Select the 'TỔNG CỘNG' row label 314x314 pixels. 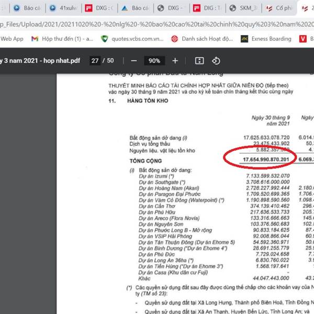[146, 161]
